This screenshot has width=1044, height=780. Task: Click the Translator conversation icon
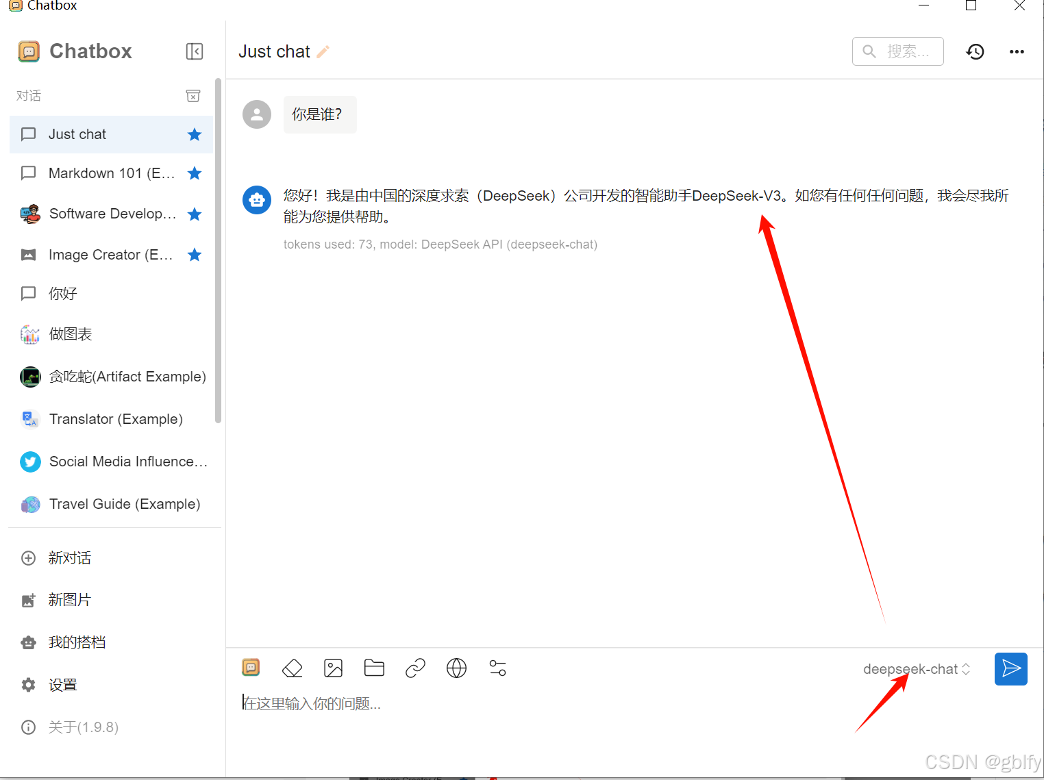(x=29, y=419)
